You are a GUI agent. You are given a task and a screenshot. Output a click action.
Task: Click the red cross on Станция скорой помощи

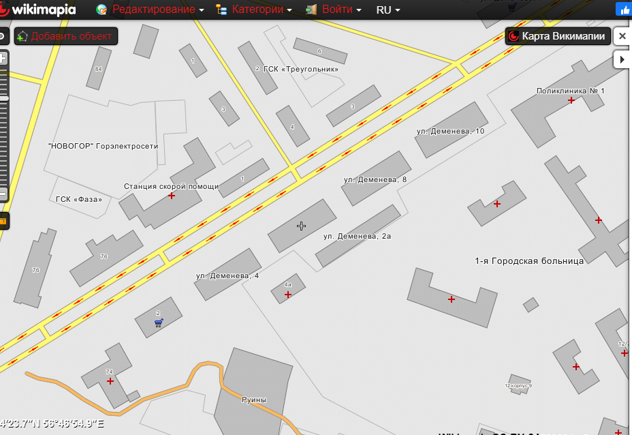171,196
